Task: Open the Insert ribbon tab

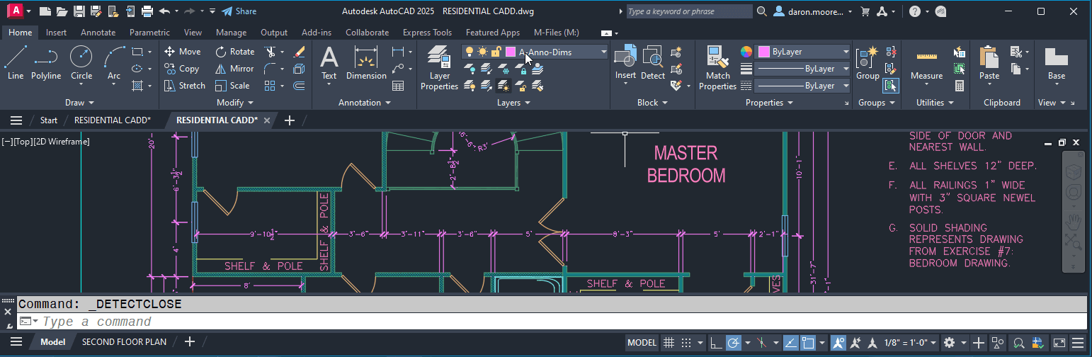Action: tap(57, 33)
